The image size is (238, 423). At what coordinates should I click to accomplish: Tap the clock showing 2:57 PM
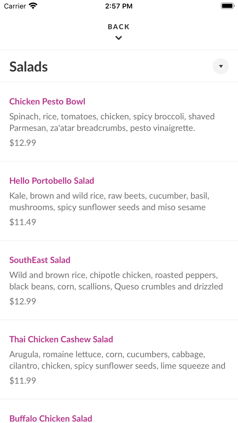tap(119, 5)
